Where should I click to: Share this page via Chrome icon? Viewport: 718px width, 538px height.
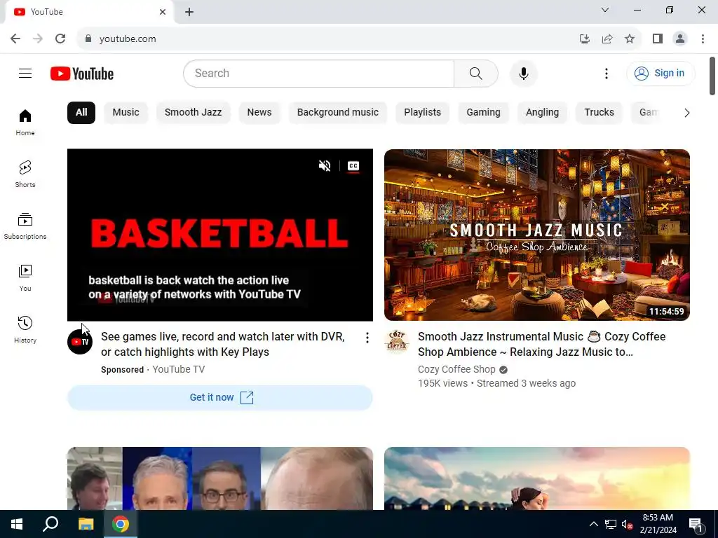coord(607,39)
